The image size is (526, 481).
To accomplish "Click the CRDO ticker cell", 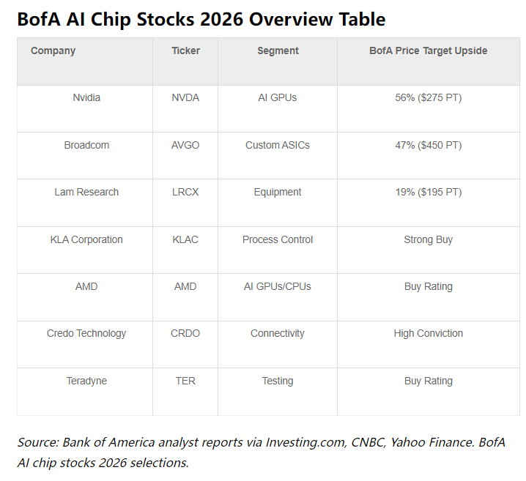I will tap(185, 333).
